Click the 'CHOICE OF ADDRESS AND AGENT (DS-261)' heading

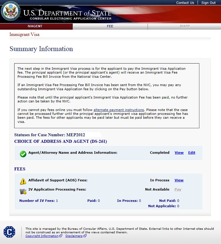tap(60, 141)
